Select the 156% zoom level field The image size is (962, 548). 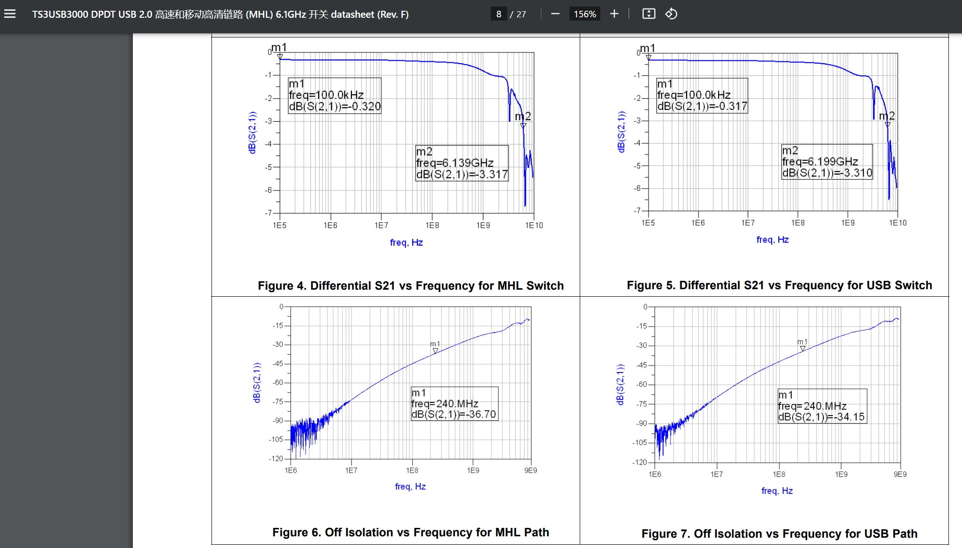click(585, 14)
